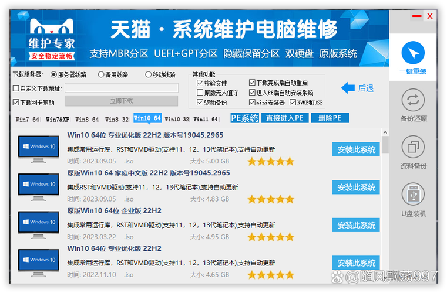Toggle 校验文件 checkbox
Screen dimensions: 447x293
tap(200, 83)
